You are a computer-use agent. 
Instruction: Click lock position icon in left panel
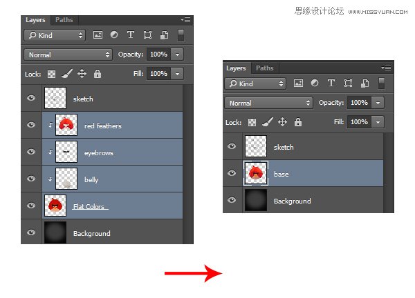[82, 74]
